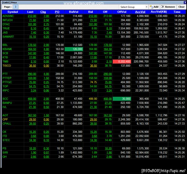Open the Select Group dropdown
The image size is (187, 174).
[x=146, y=7]
